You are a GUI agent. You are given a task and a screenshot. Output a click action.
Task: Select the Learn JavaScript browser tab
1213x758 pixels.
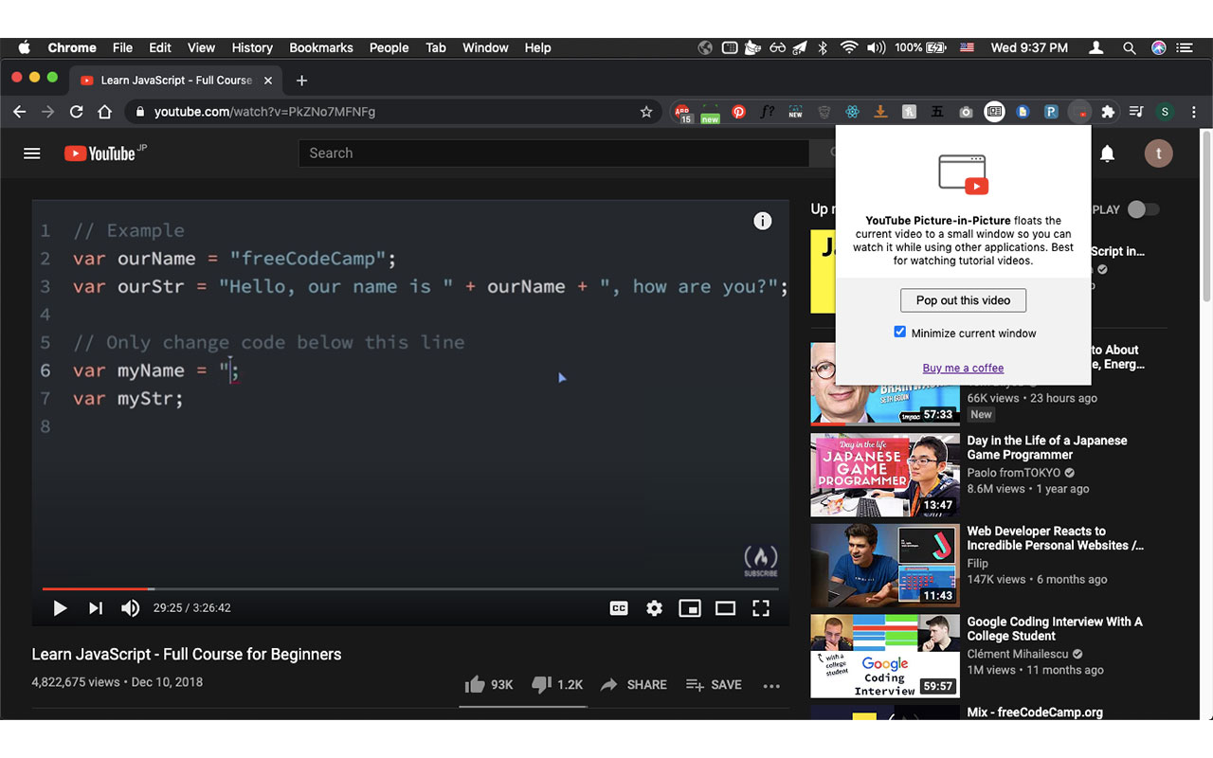(176, 81)
